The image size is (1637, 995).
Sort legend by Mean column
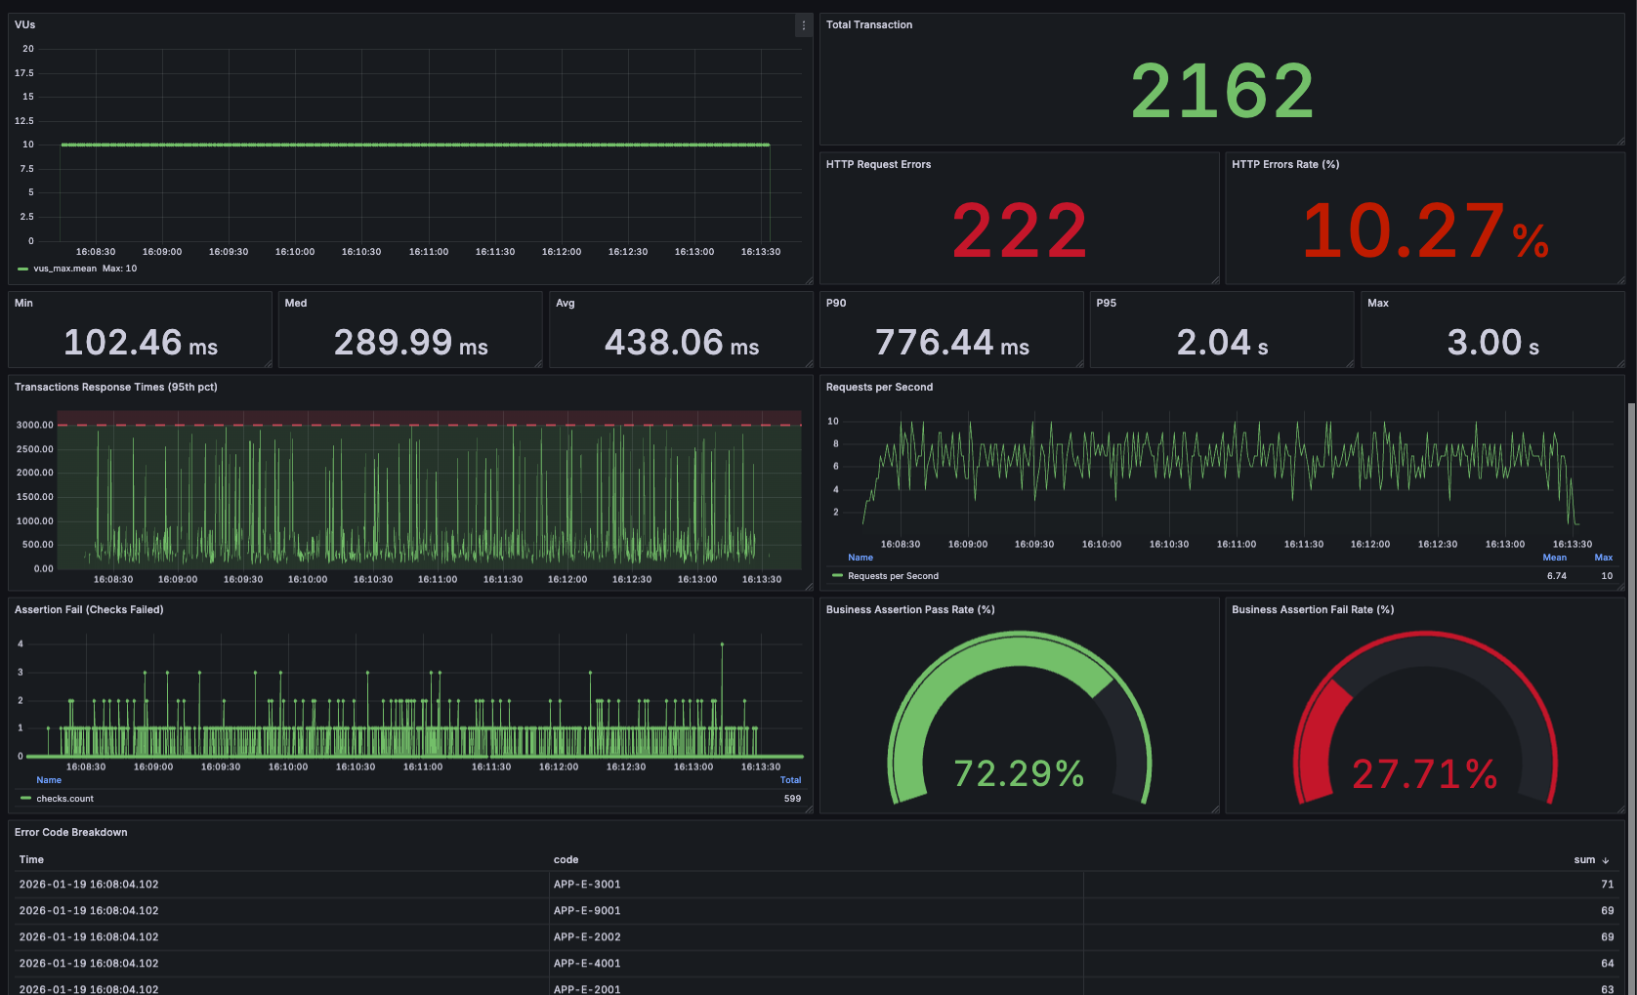click(x=1554, y=558)
